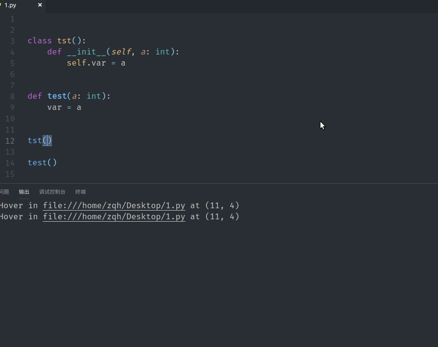This screenshot has height=347, width=438.
Task: Switch to the 问题 panel tab
Action: [4, 192]
